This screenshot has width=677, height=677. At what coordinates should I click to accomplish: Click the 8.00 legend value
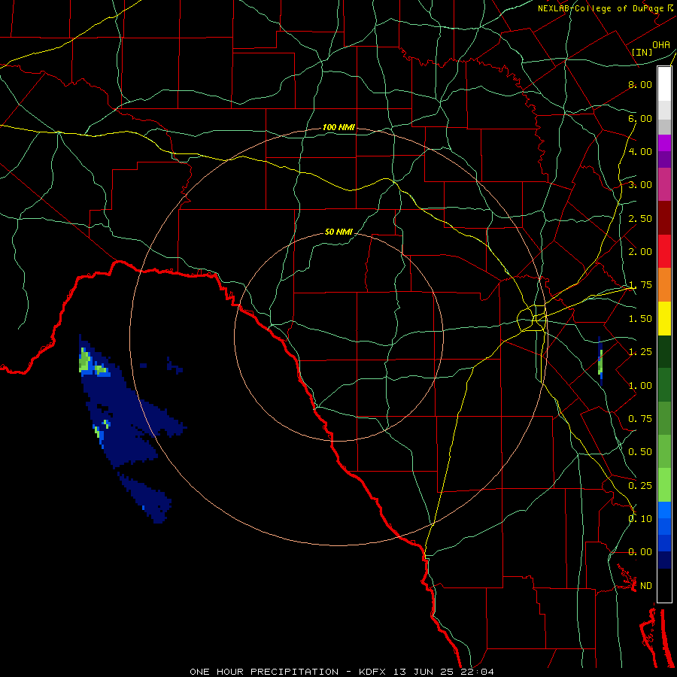click(x=640, y=84)
